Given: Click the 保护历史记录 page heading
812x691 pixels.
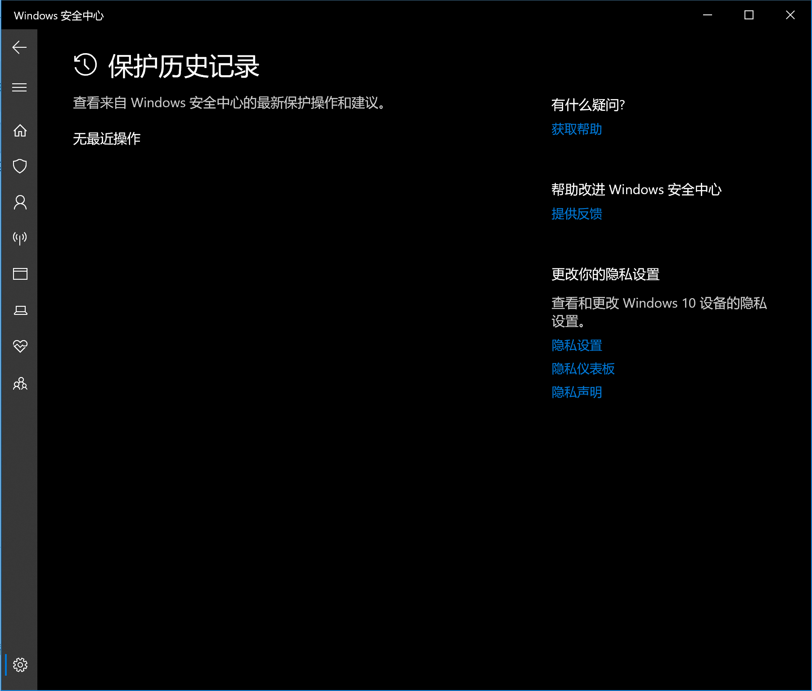Looking at the screenshot, I should 184,66.
